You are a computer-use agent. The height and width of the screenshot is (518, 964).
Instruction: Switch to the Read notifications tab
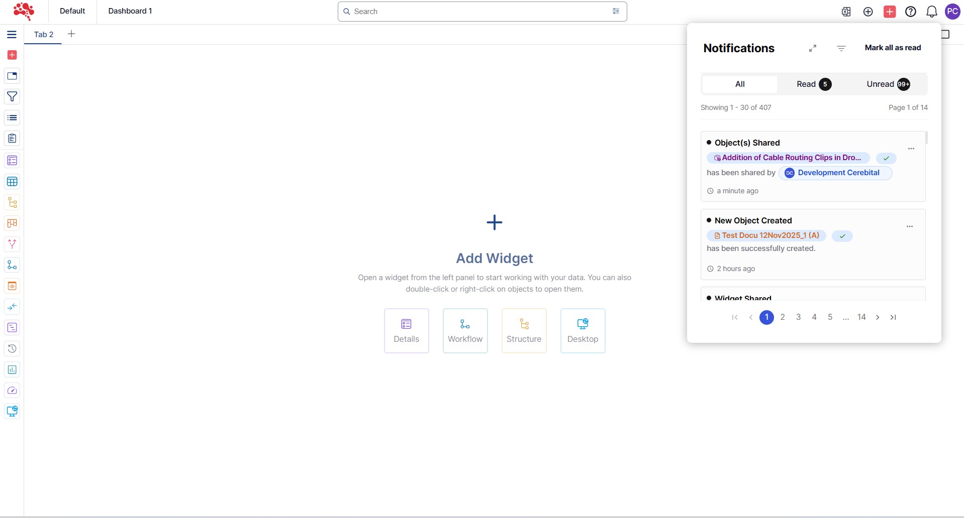point(813,84)
